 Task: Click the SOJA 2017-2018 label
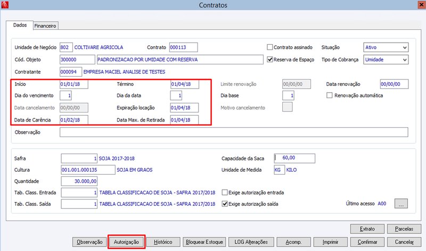pyautogui.click(x=117, y=158)
